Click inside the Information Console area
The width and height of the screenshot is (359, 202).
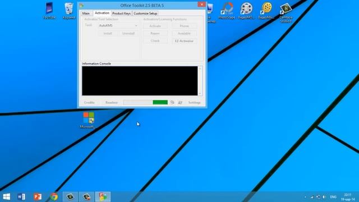click(x=140, y=81)
